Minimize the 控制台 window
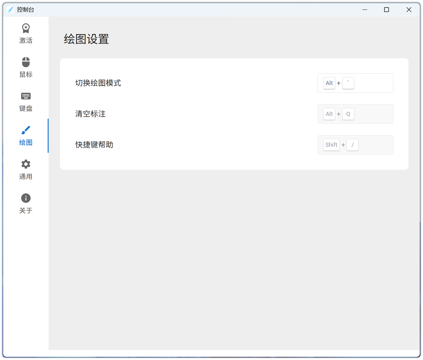Image resolution: width=423 pixels, height=360 pixels. point(365,10)
